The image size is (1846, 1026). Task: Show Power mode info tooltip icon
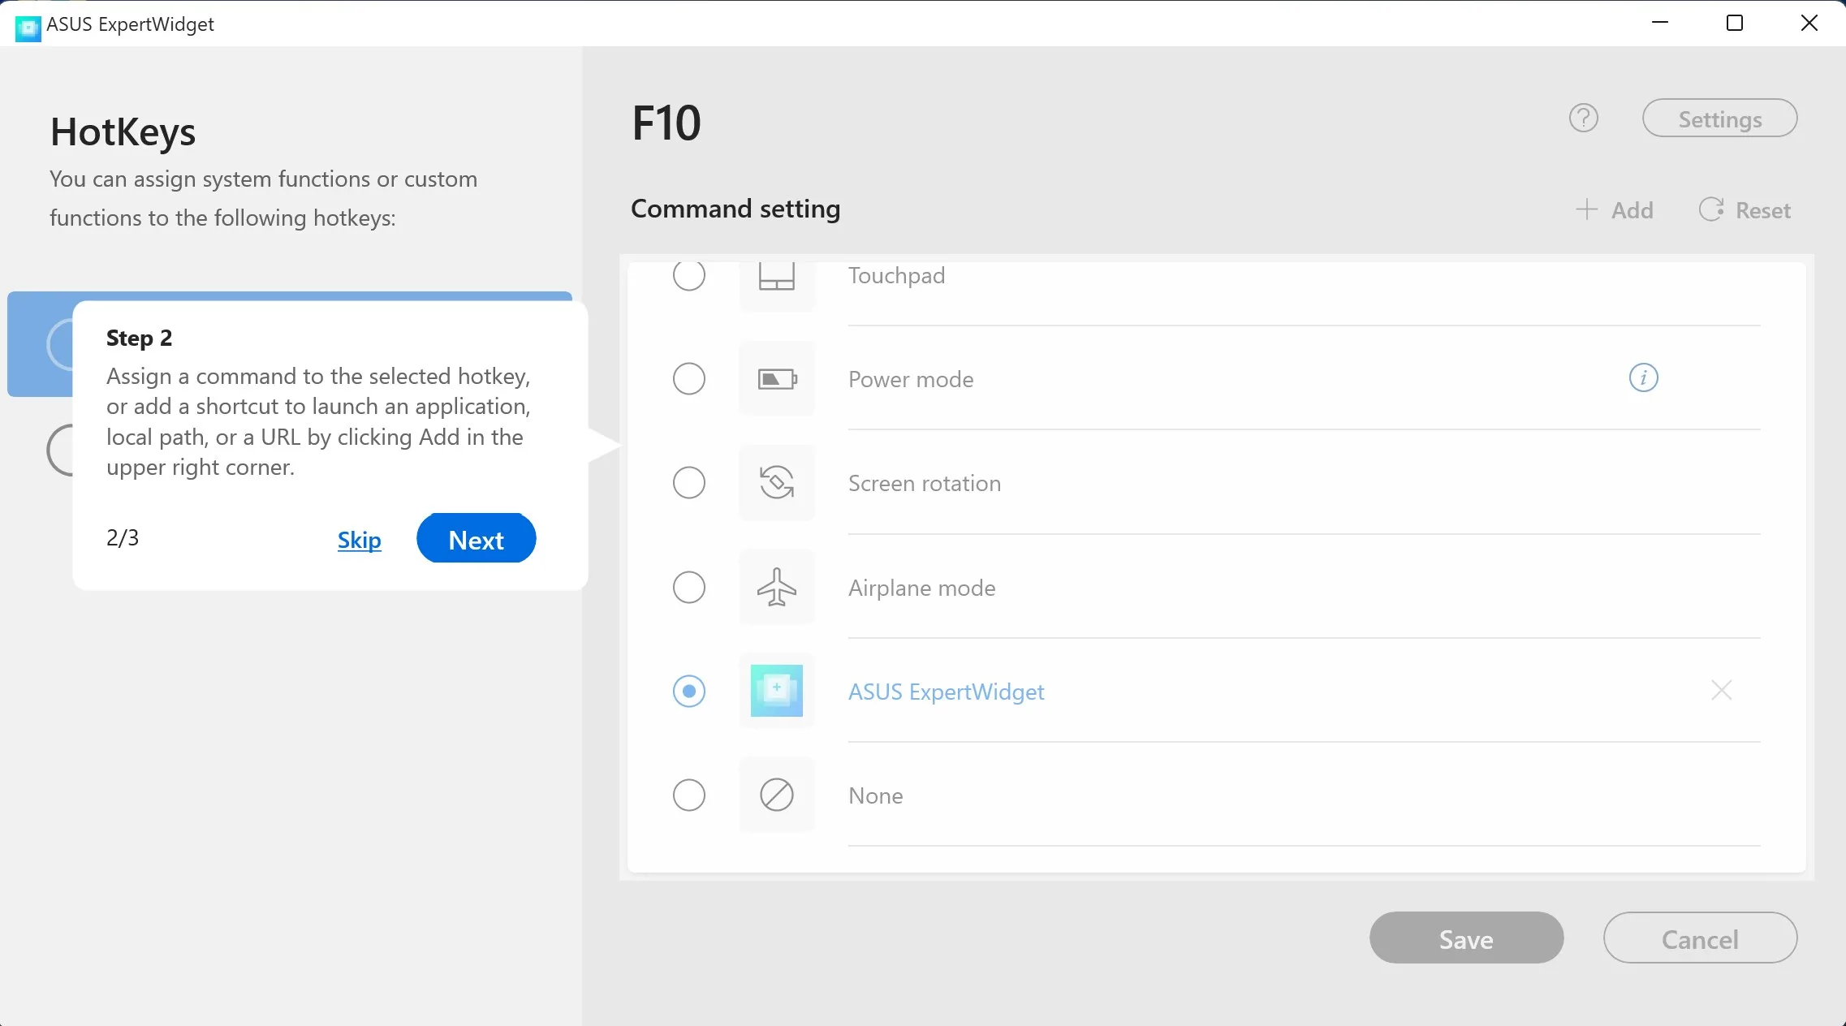[1644, 377]
